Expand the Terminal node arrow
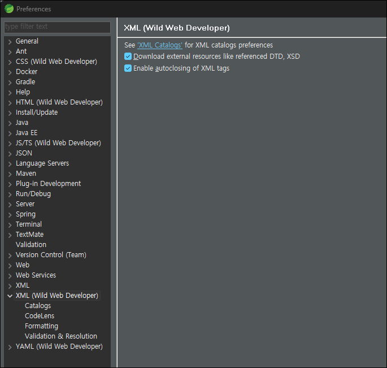 coord(10,225)
